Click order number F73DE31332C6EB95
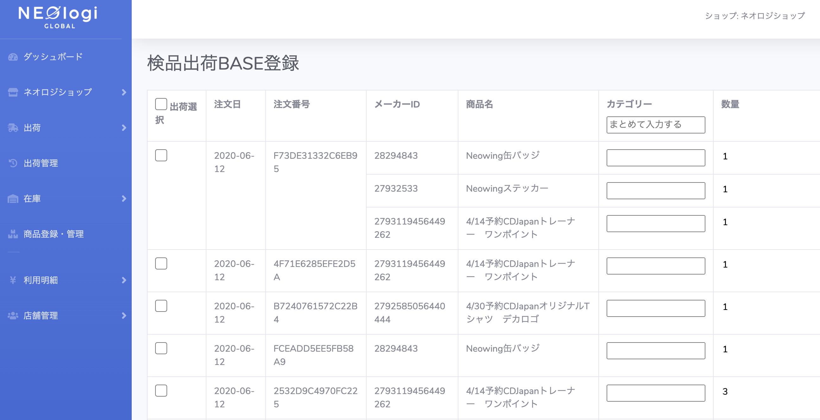The image size is (820, 420). tap(315, 162)
